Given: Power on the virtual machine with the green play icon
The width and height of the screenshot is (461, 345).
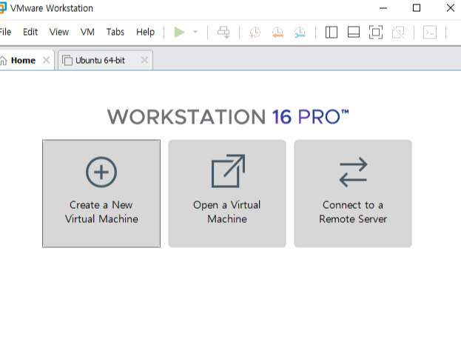Looking at the screenshot, I should [179, 32].
